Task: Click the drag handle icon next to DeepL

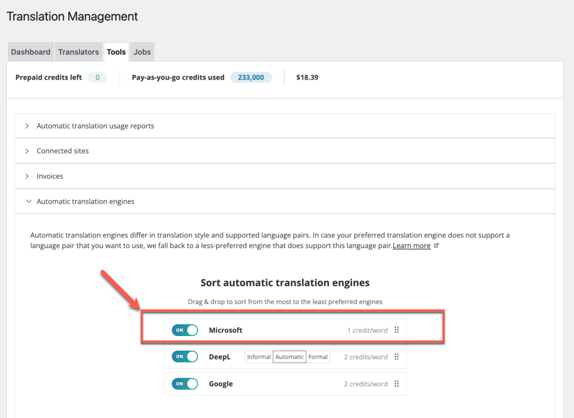Action: pyautogui.click(x=396, y=357)
